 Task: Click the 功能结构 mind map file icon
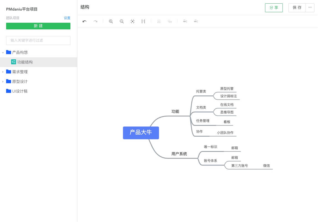(x=13, y=62)
